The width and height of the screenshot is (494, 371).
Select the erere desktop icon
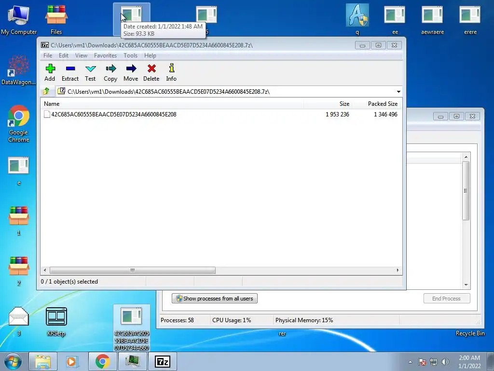(x=470, y=19)
